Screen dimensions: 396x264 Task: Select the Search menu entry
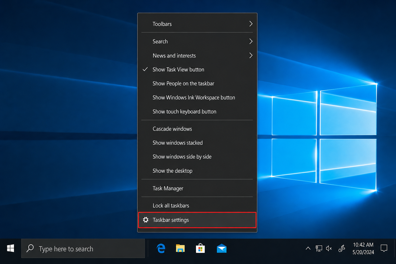click(x=197, y=42)
